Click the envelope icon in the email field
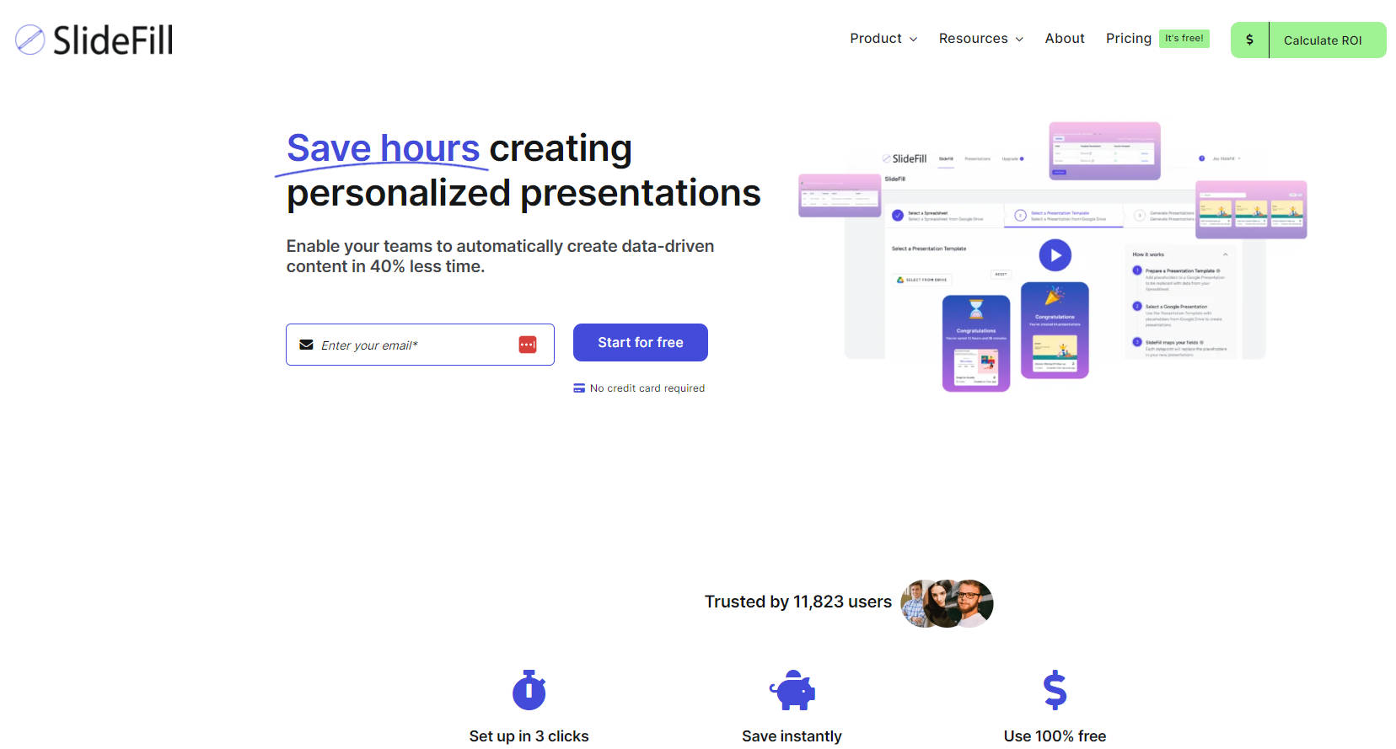 (306, 345)
